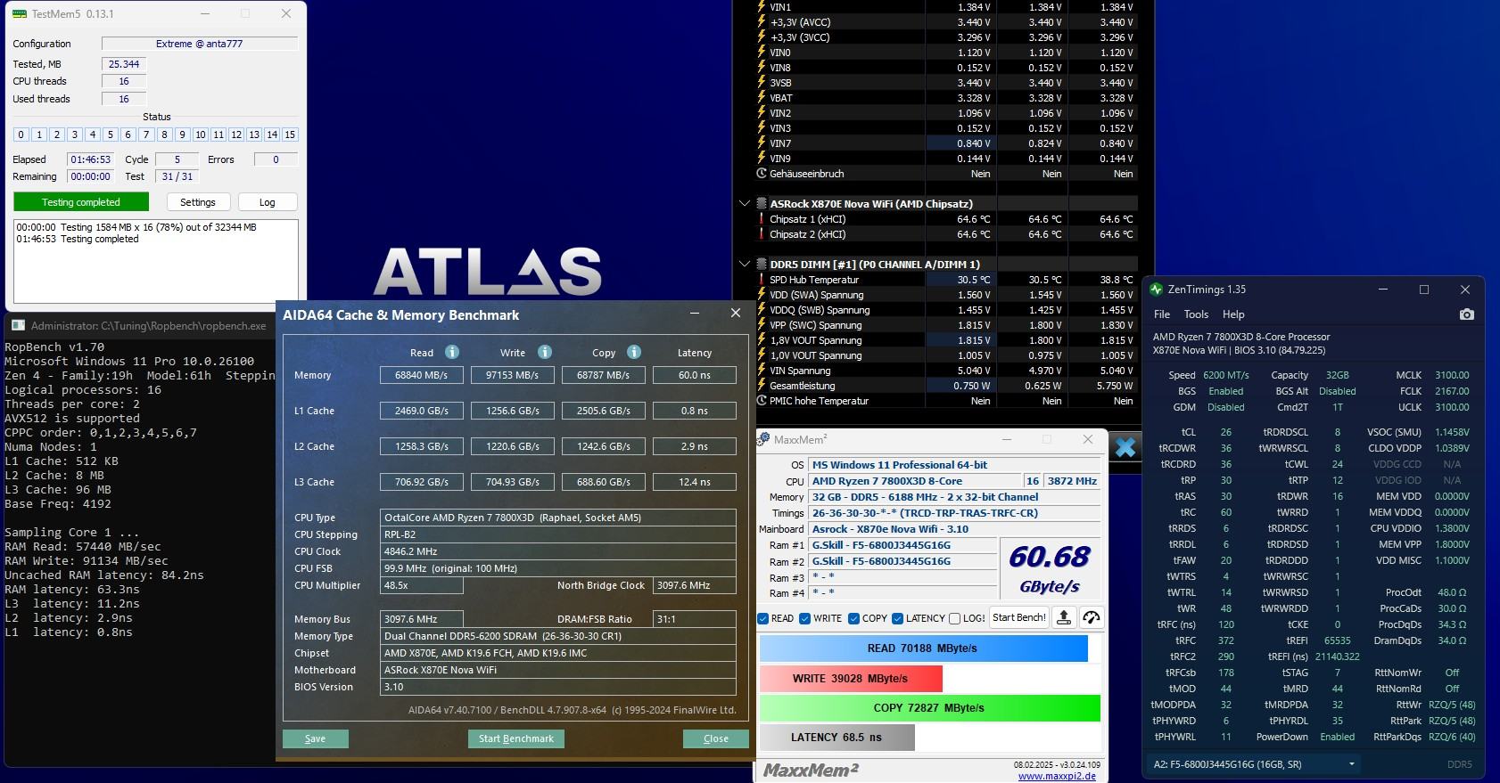Click the MaxxMem speedometer icon

tap(1091, 618)
